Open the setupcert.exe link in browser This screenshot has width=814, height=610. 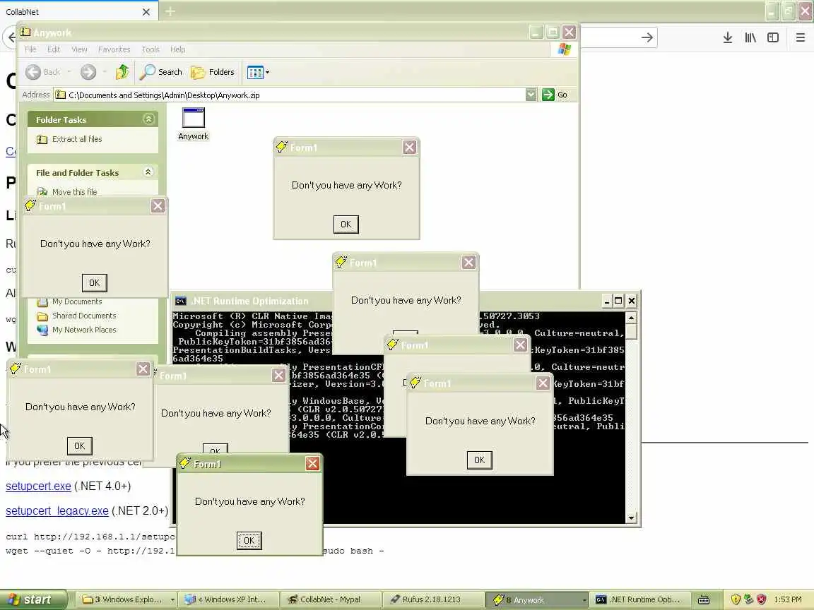point(38,486)
